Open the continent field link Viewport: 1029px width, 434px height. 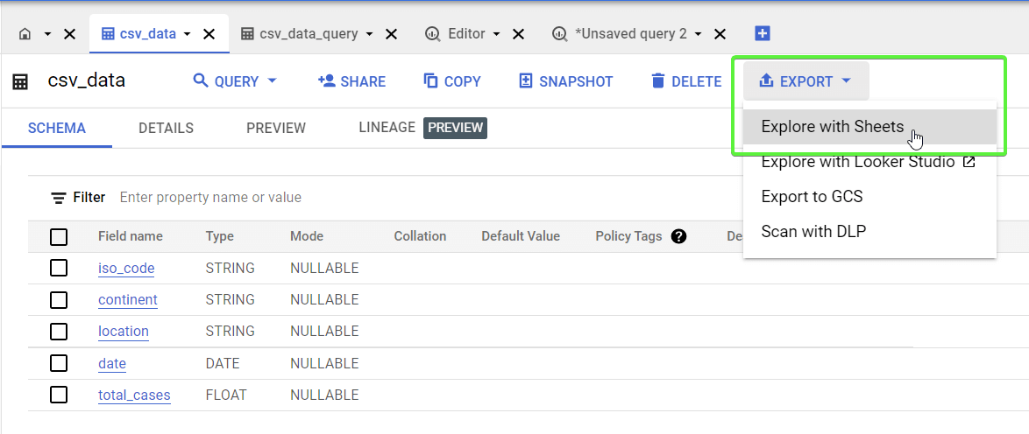tap(128, 299)
